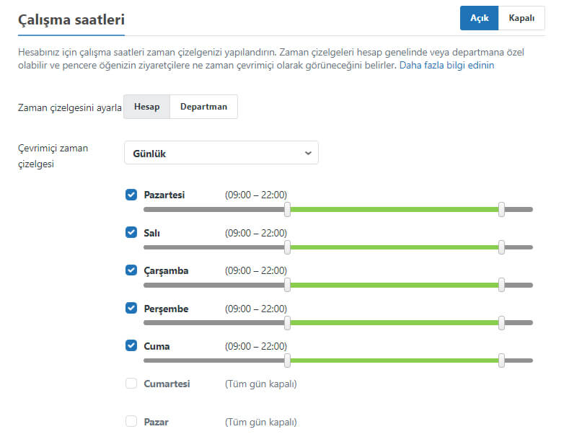The height and width of the screenshot is (442, 582).
Task: Uncheck the Cuma checkbox
Action: coord(131,345)
